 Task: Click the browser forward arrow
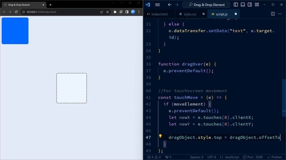coord(10,12)
